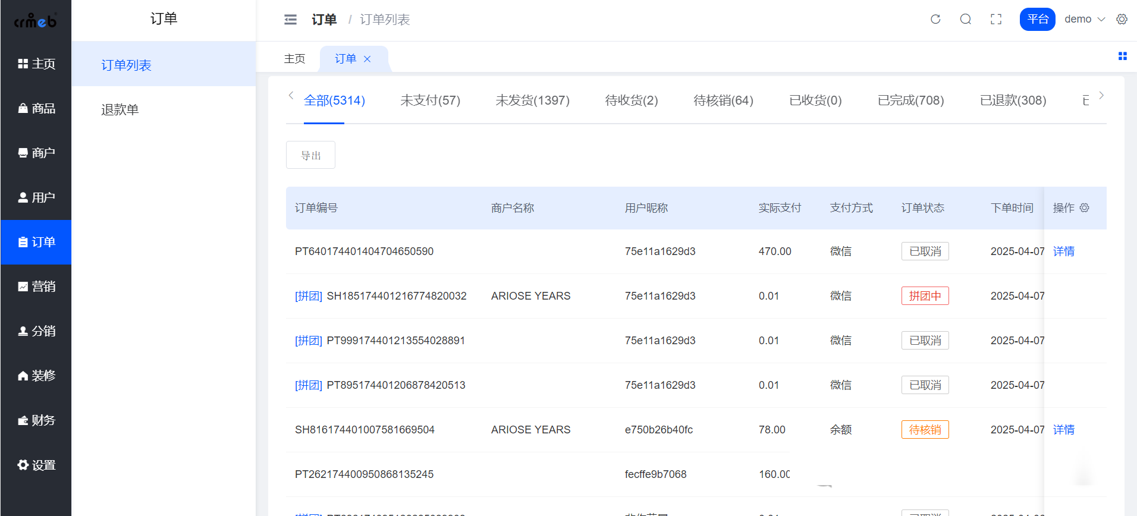Go to 商品 in sidebar
This screenshot has height=516, width=1137.
(36, 109)
